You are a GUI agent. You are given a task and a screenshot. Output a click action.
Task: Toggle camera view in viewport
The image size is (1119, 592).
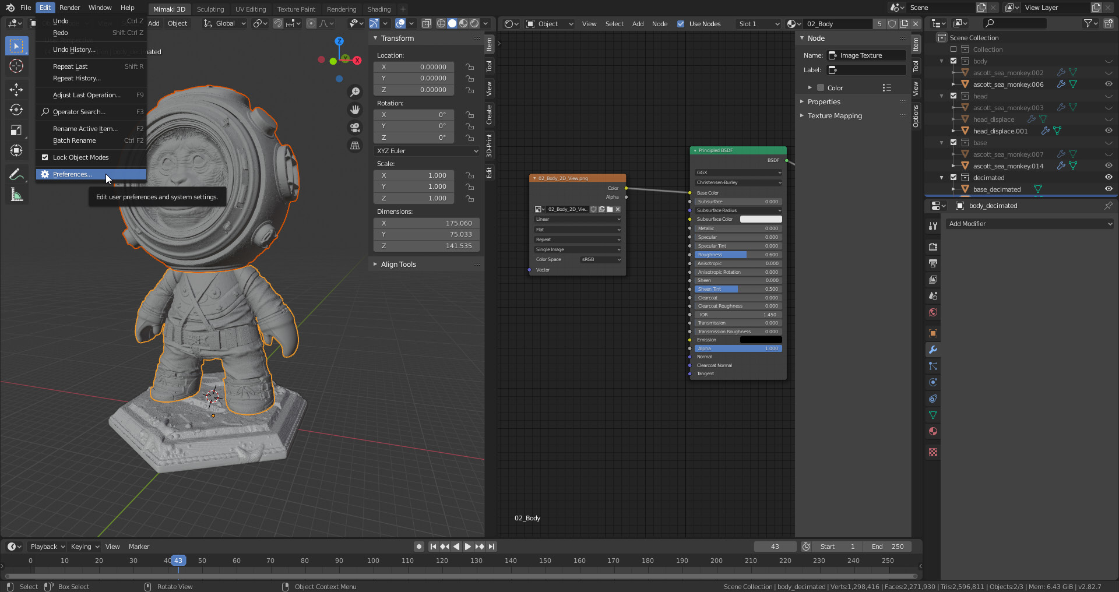354,128
